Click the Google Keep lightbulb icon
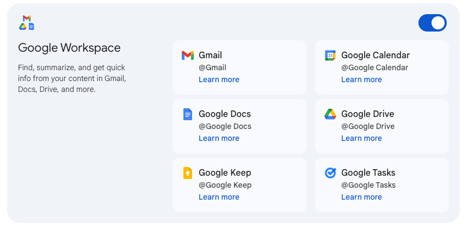This screenshot has width=468, height=229. click(187, 173)
